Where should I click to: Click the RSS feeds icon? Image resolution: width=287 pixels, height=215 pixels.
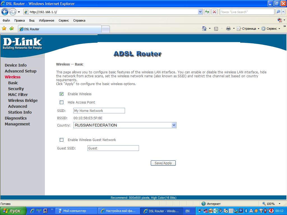[216, 29]
